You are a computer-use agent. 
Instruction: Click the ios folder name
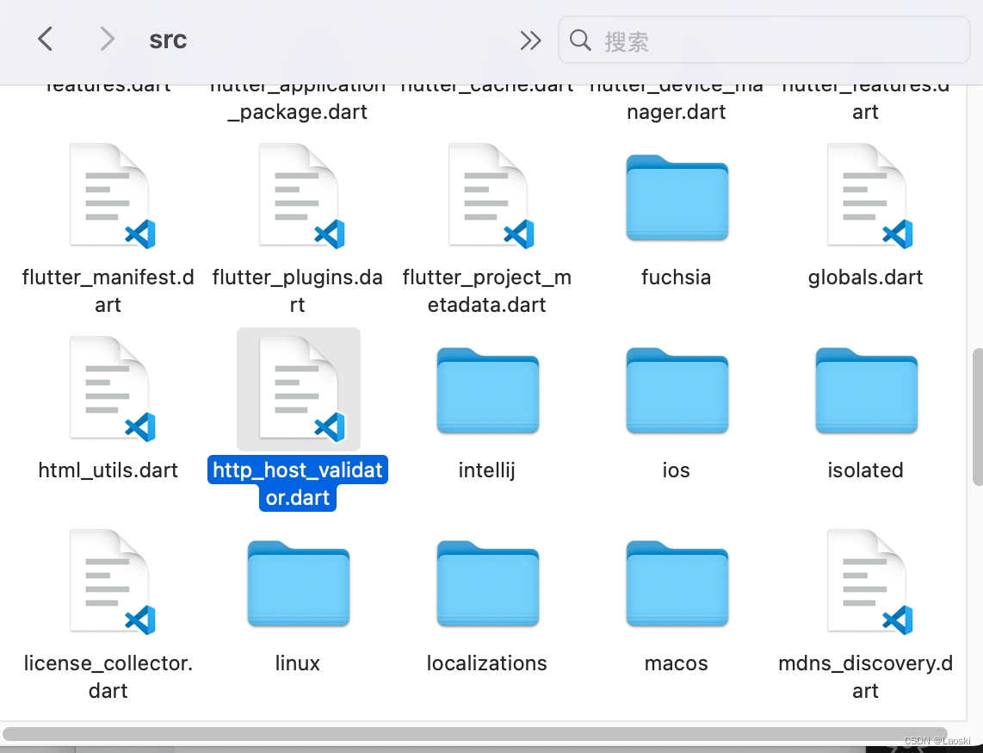point(676,470)
